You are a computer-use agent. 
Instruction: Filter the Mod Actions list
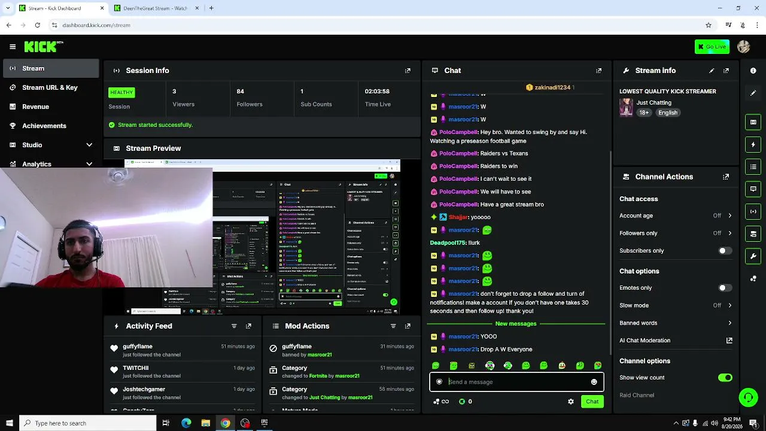click(x=393, y=326)
